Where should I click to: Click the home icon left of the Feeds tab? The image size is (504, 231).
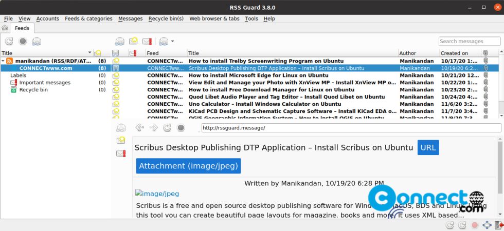pyautogui.click(x=5, y=28)
